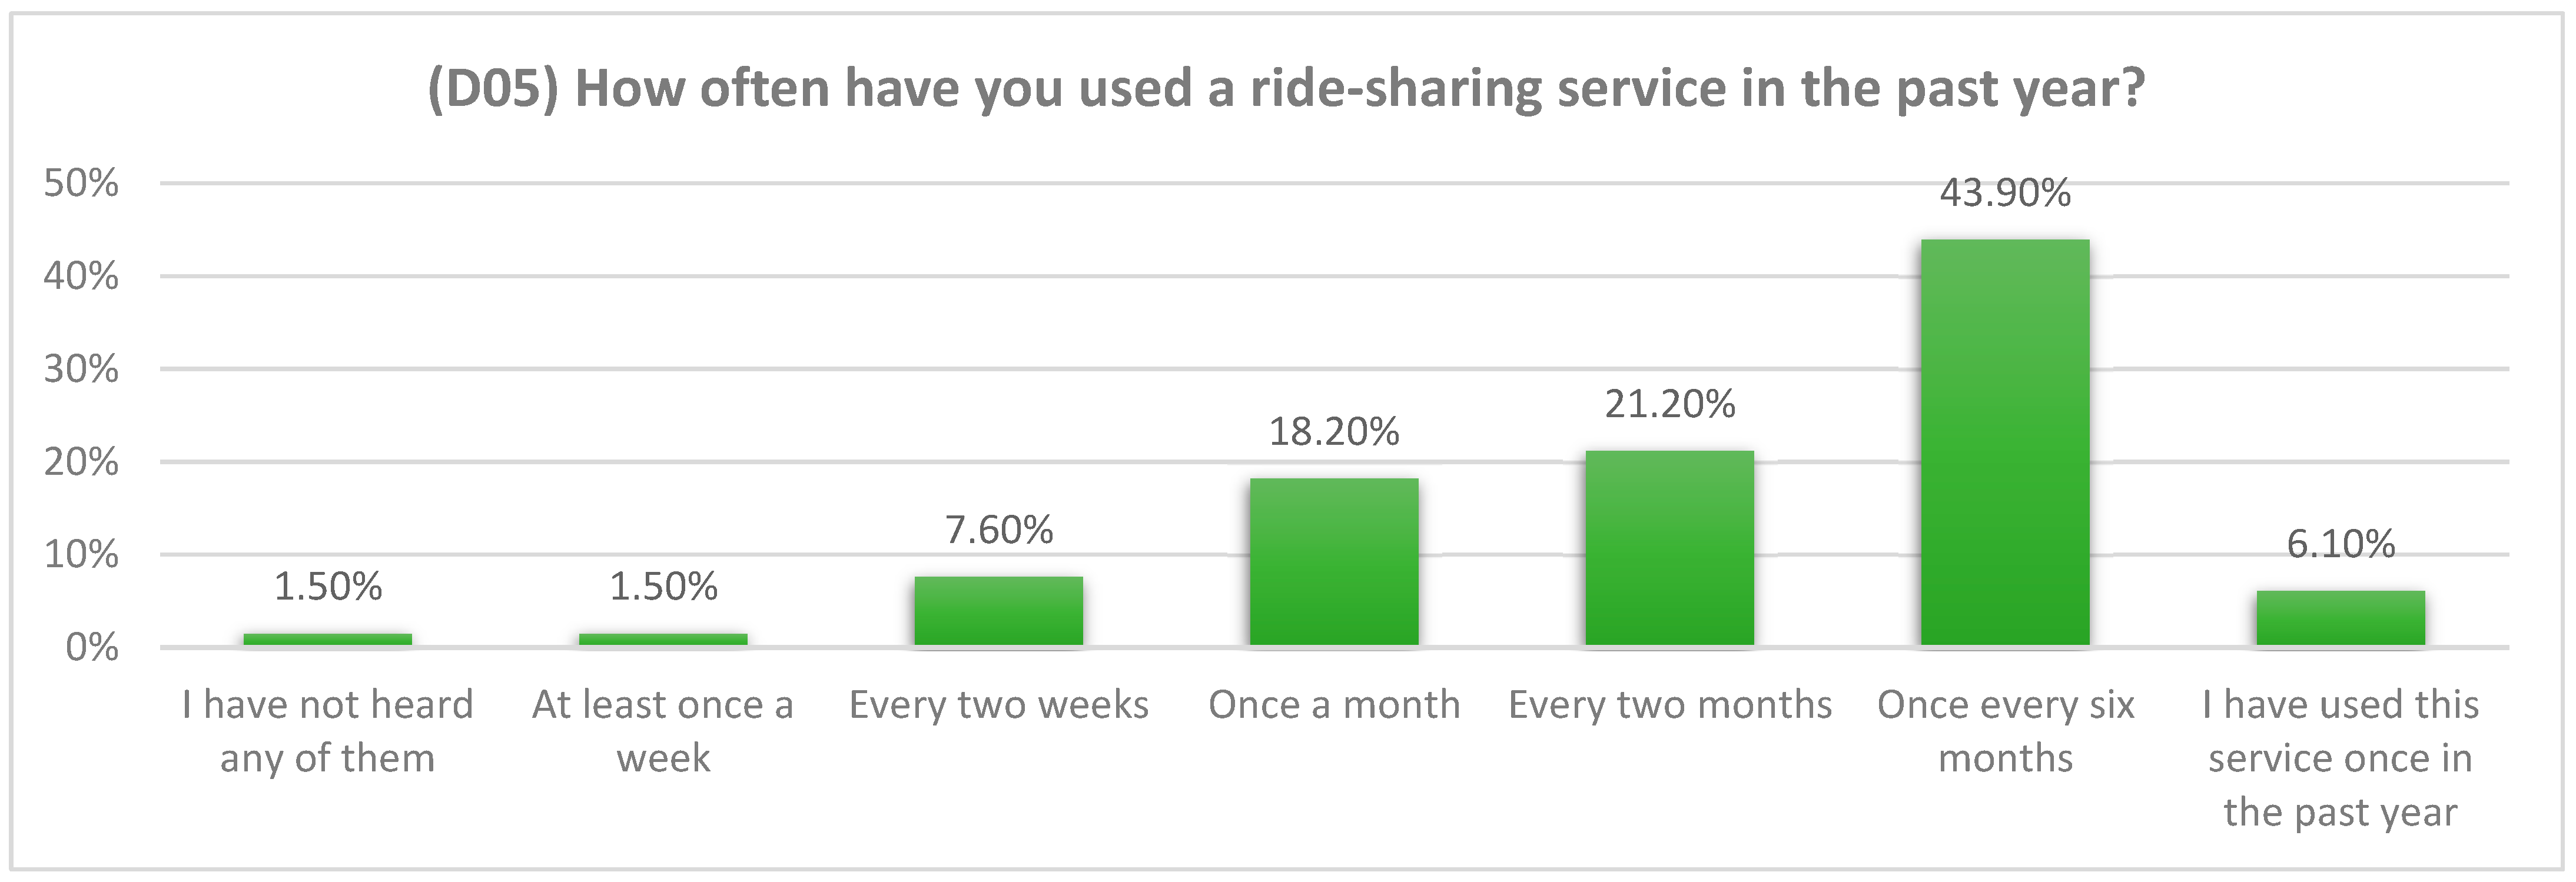Image resolution: width=2576 pixels, height=882 pixels.
Task: Click the 18.20% data label
Action: [1334, 432]
